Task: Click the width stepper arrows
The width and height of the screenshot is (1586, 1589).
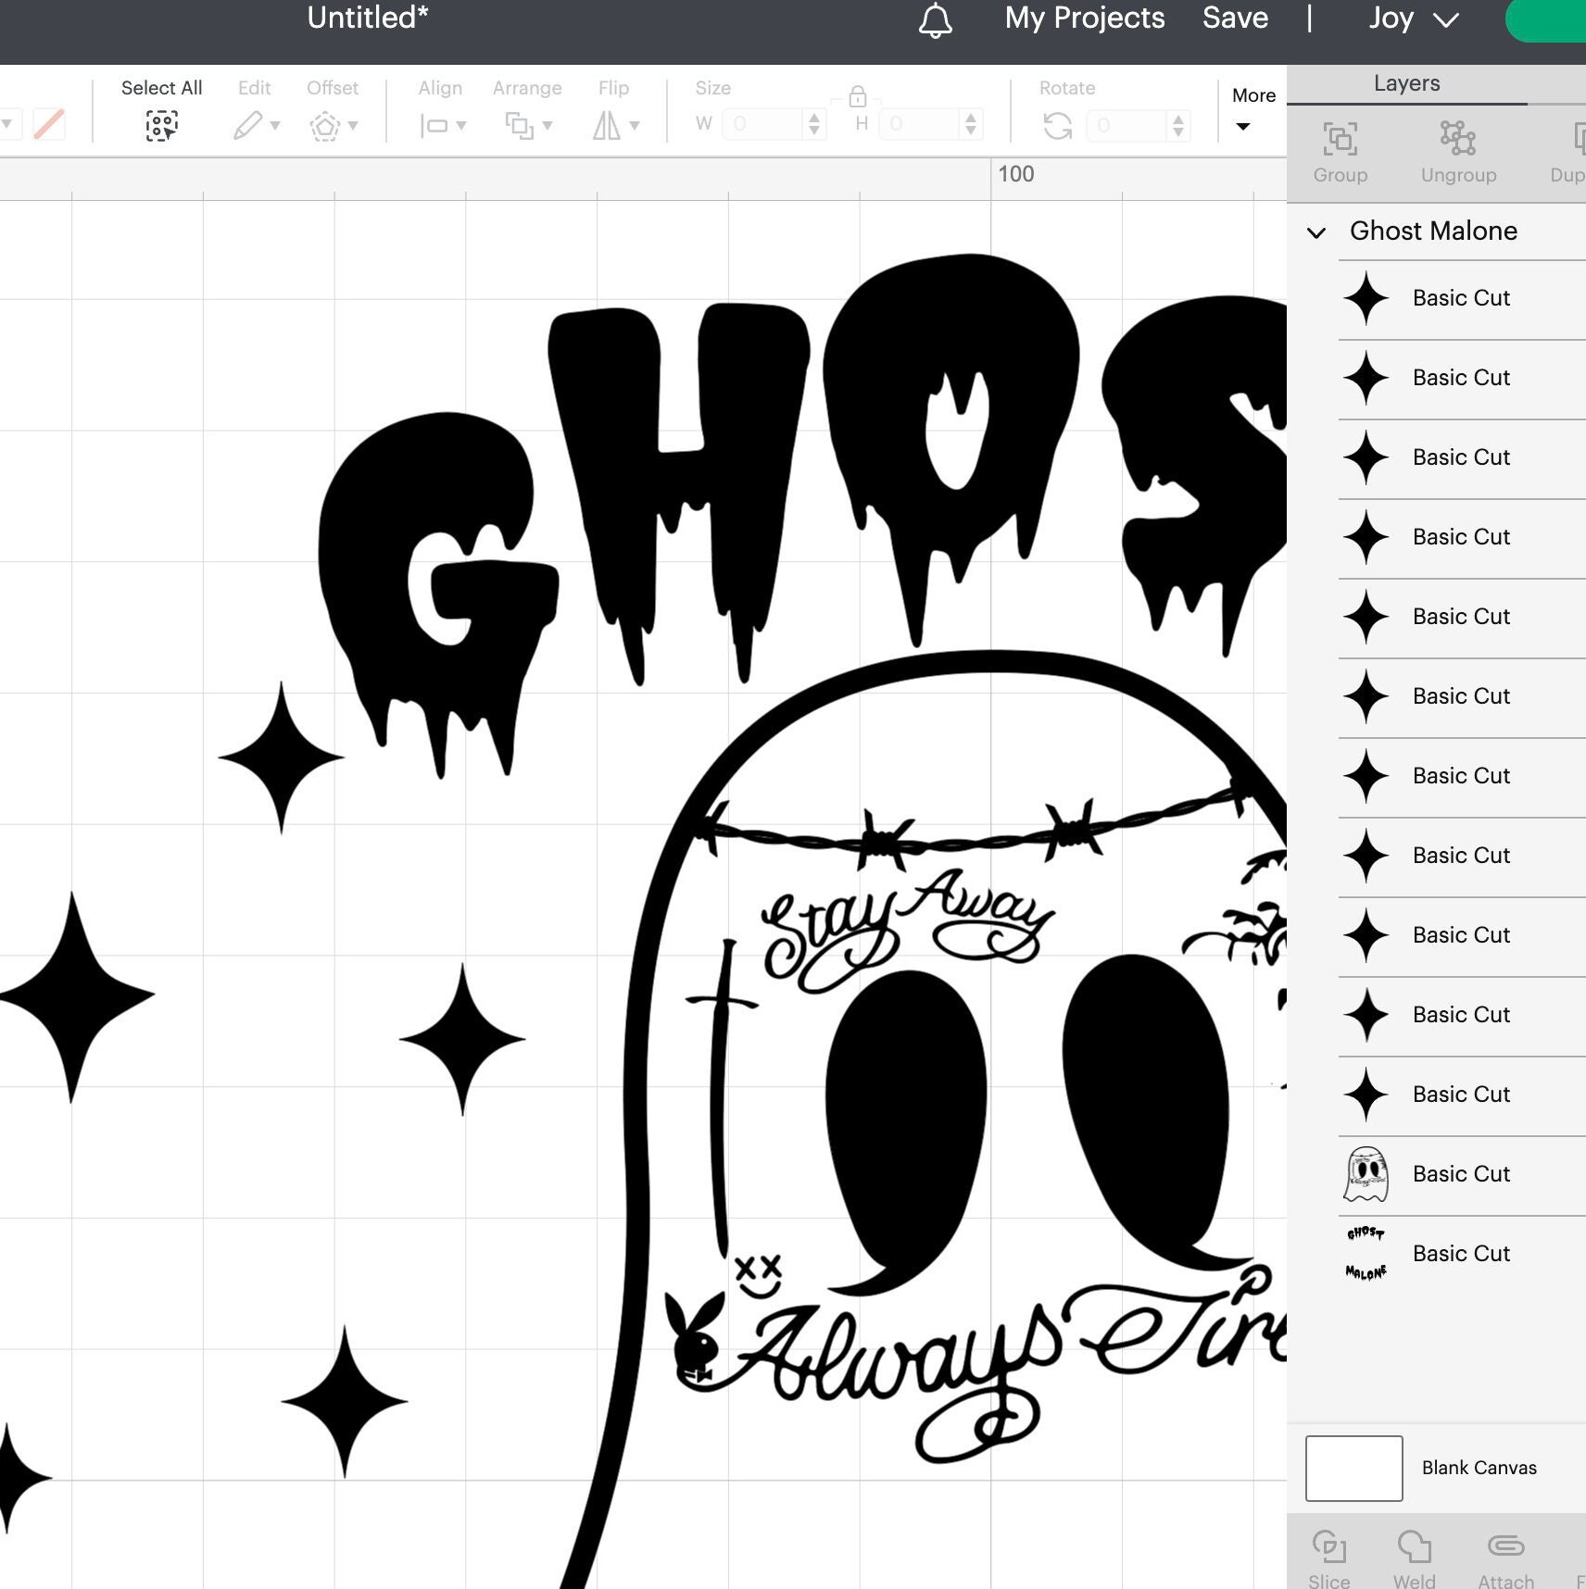Action: coord(814,124)
